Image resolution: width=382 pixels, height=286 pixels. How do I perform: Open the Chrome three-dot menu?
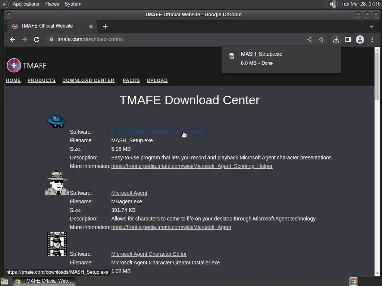(x=372, y=39)
